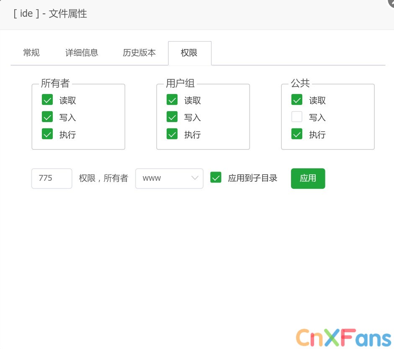This screenshot has height=349, width=394.
Task: Uncheck public 读取 permission
Action: tap(297, 100)
